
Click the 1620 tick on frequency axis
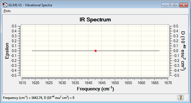pos(35,83)
